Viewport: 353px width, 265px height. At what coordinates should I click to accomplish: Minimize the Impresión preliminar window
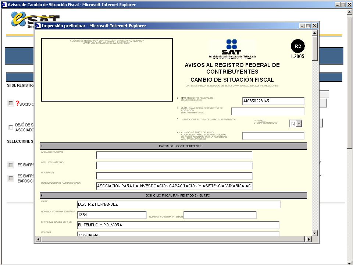[x=302, y=26]
